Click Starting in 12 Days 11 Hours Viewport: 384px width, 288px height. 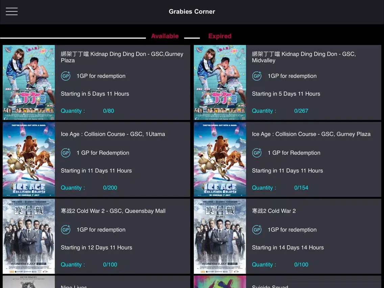click(96, 247)
